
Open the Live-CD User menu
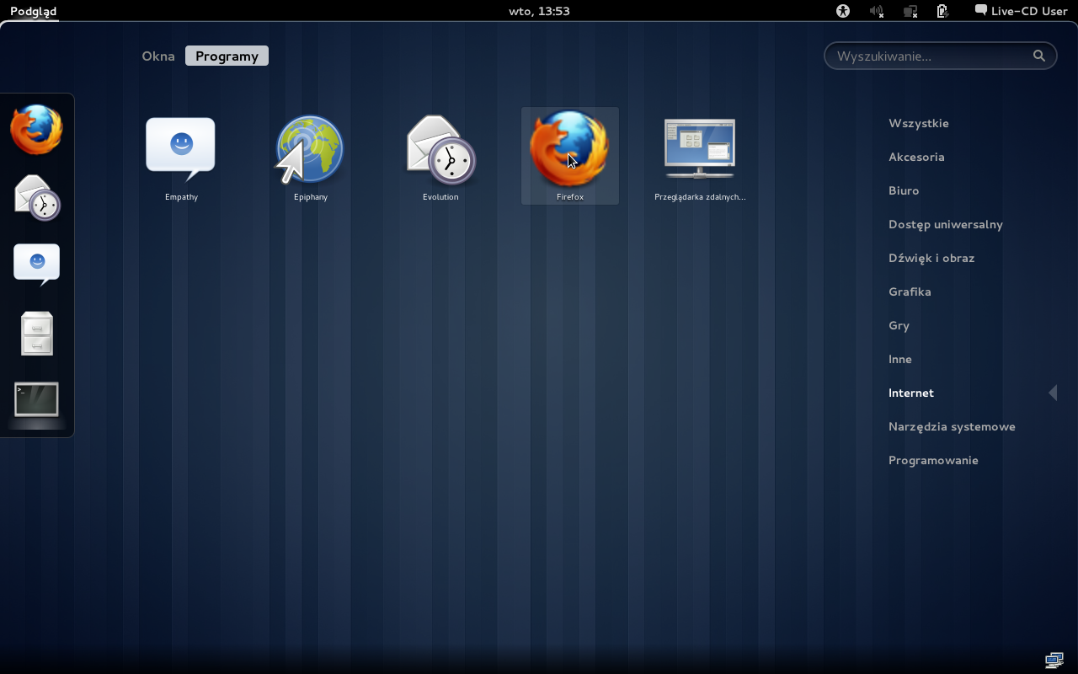1021,11
